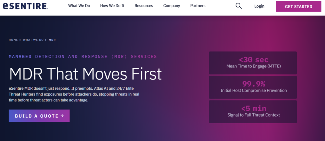Viewport: 325px width, 141px height.
Task: Select the <30 sec statistic card
Action: [x=253, y=63]
